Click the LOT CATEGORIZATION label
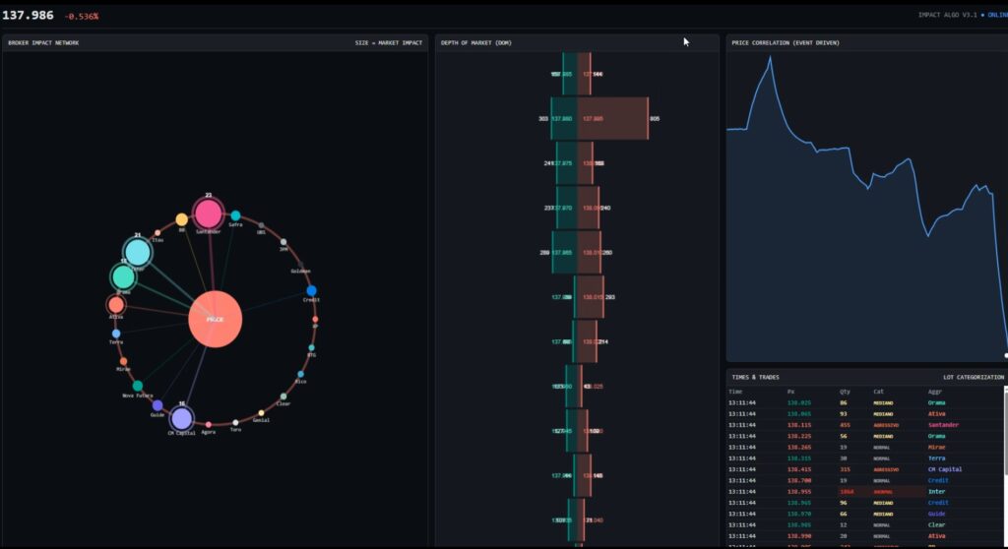 [x=974, y=377]
